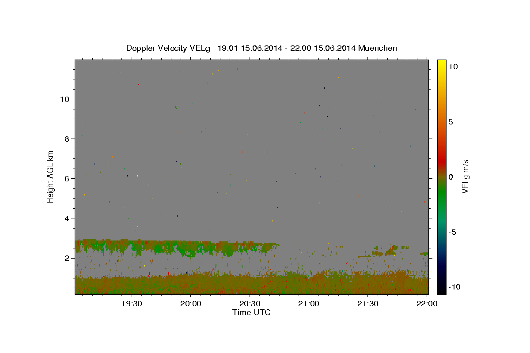Click the 'Height AGL km' axis label

click(x=50, y=176)
